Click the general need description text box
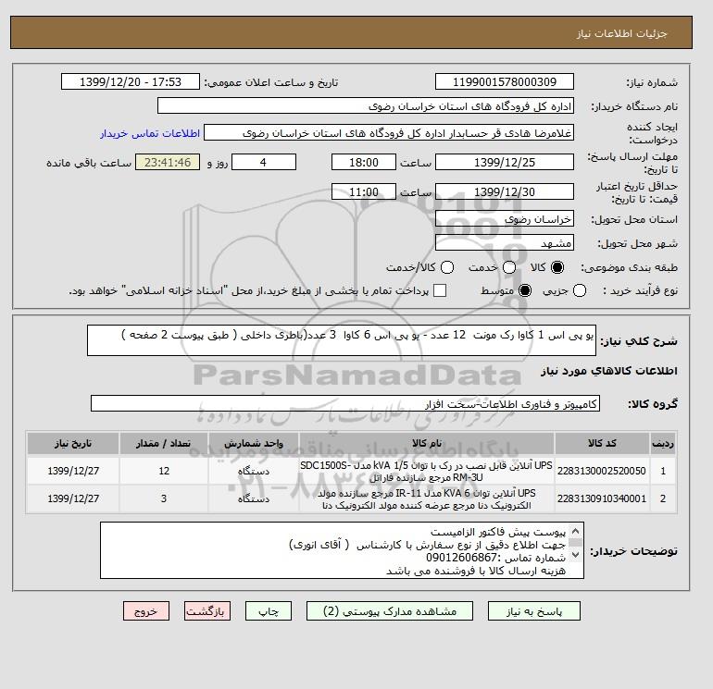 coord(341,340)
